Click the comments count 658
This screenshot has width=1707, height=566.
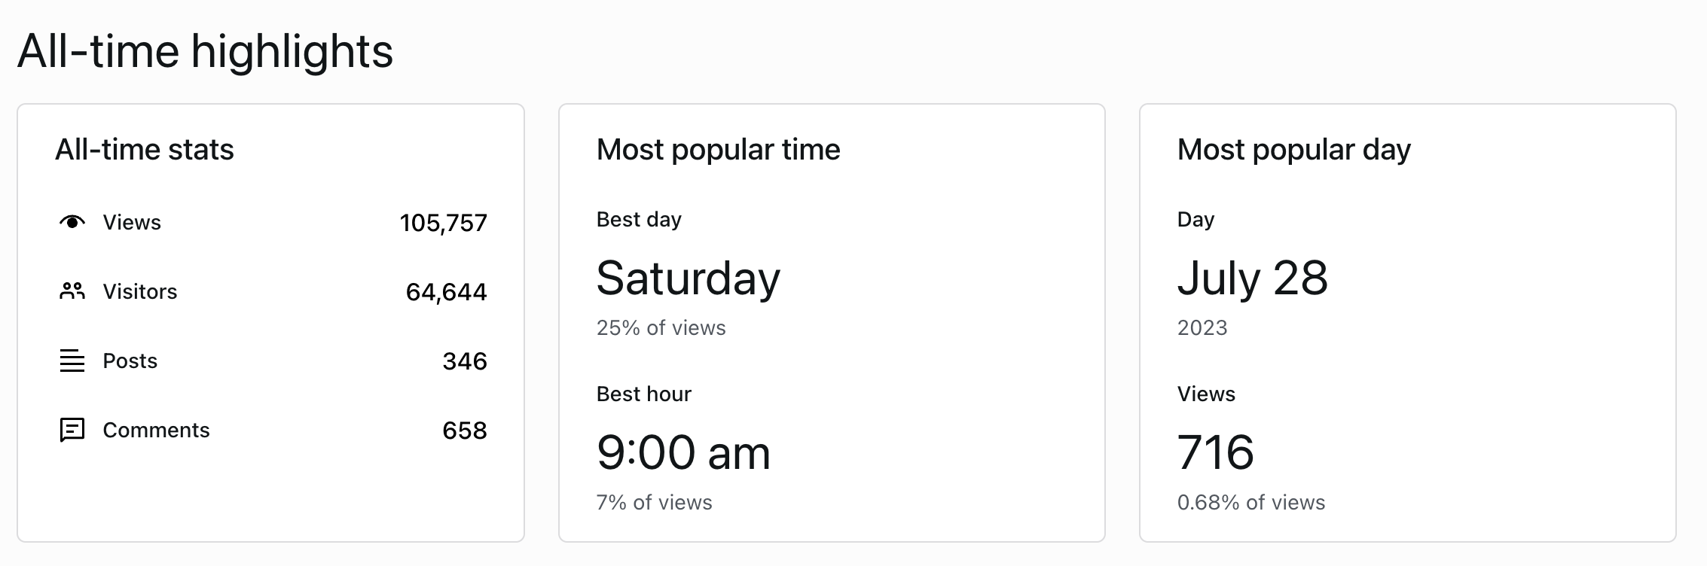click(464, 431)
